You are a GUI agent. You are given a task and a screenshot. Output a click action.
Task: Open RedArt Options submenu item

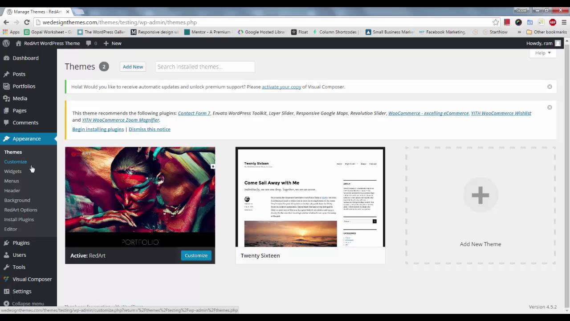tap(20, 210)
